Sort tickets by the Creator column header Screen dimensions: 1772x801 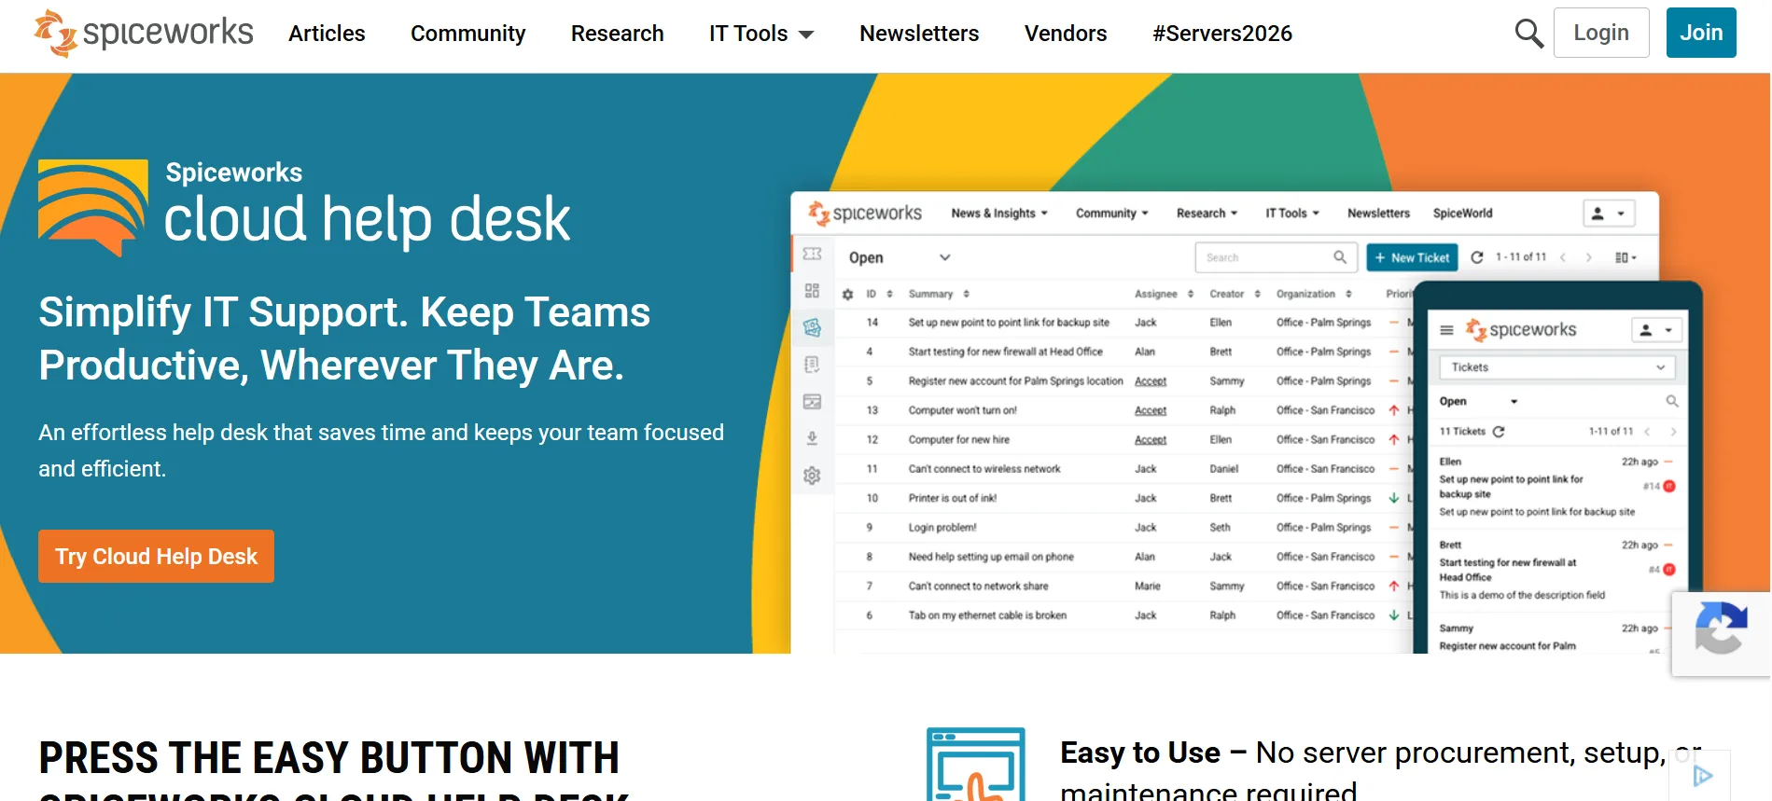[x=1235, y=294]
